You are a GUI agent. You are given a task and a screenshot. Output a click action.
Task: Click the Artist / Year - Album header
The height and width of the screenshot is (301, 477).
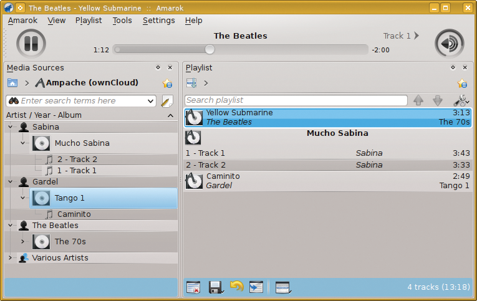[x=44, y=115]
